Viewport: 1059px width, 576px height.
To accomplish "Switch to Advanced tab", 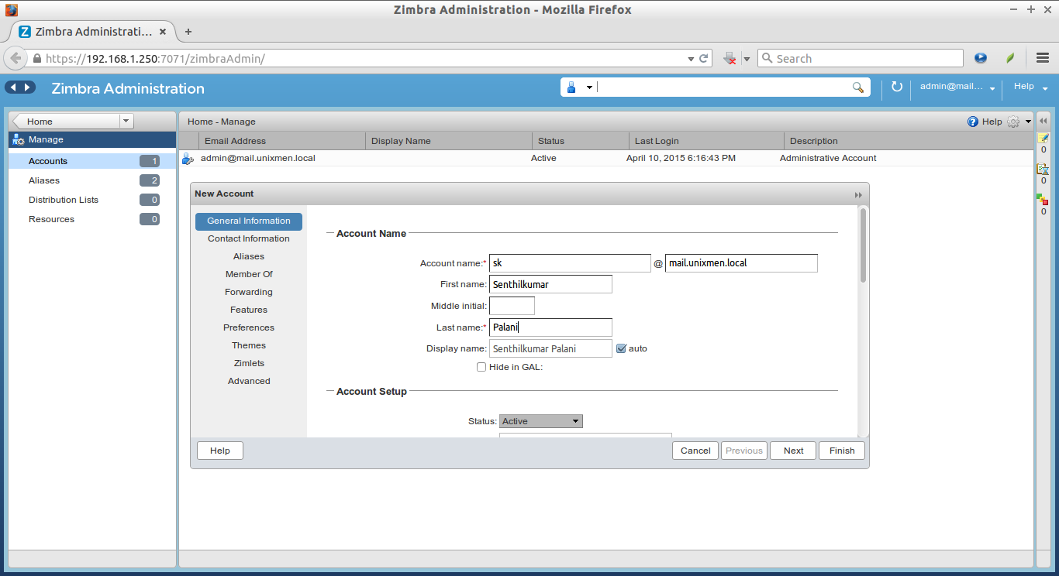I will click(x=249, y=381).
